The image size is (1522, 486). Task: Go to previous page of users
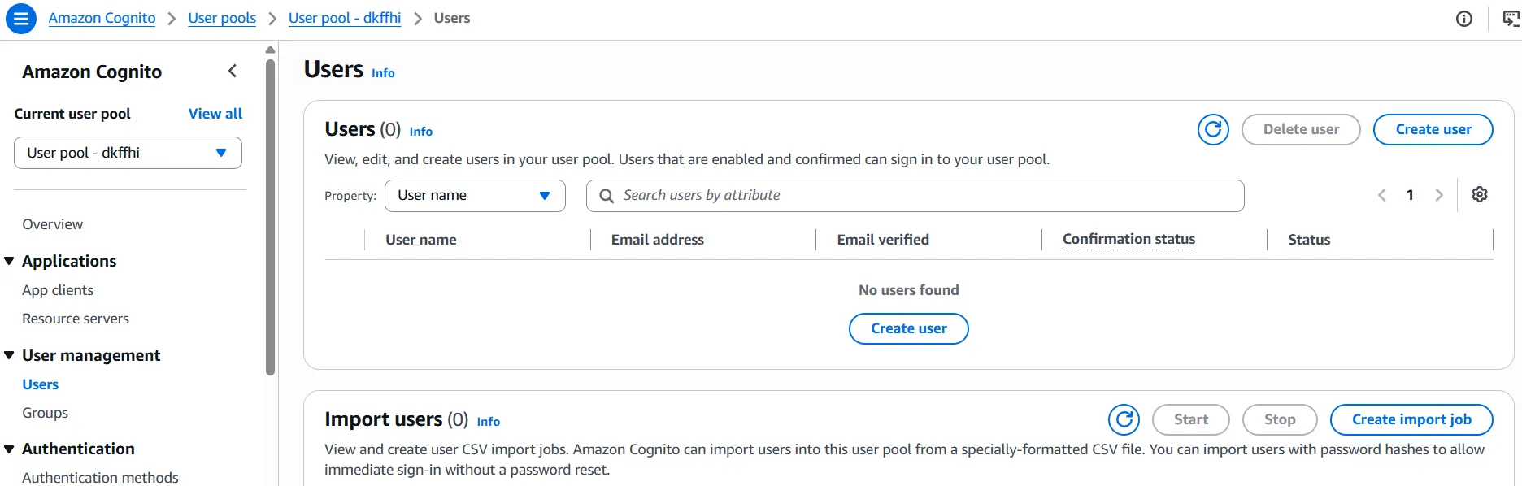(1381, 195)
